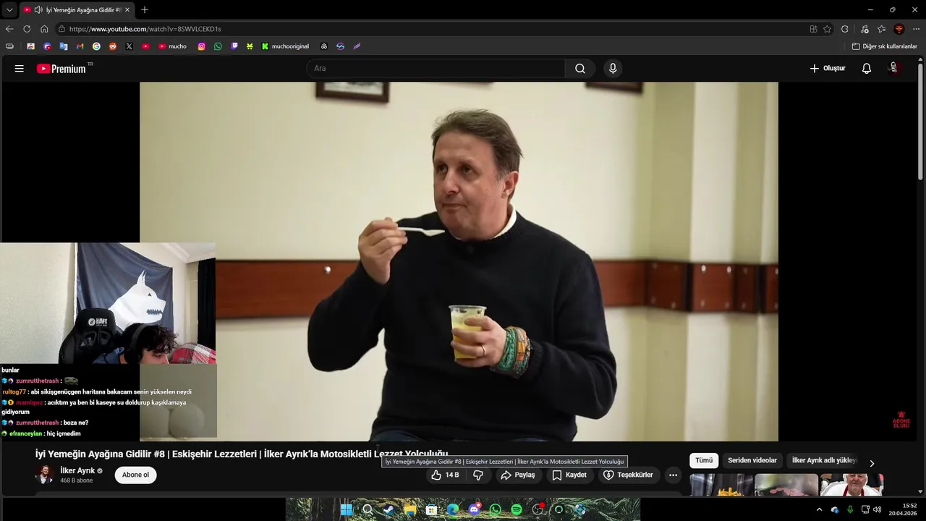Screen dimensions: 926x521
Task: Open the WhatsApp bookmark
Action: click(218, 46)
